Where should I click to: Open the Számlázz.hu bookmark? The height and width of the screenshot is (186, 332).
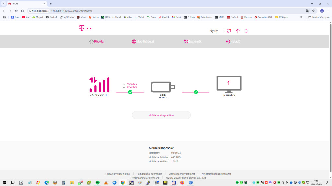coord(205,17)
